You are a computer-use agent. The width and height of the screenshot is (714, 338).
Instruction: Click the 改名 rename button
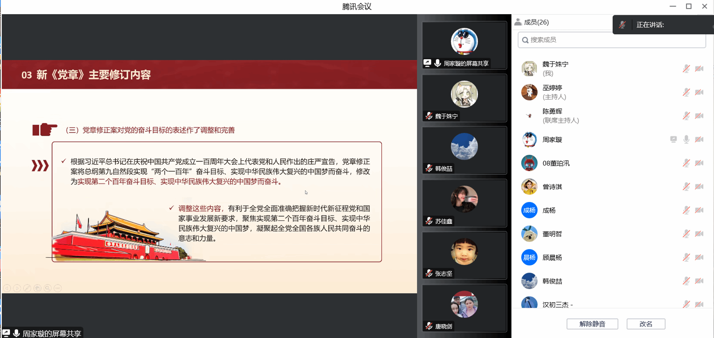(x=646, y=324)
